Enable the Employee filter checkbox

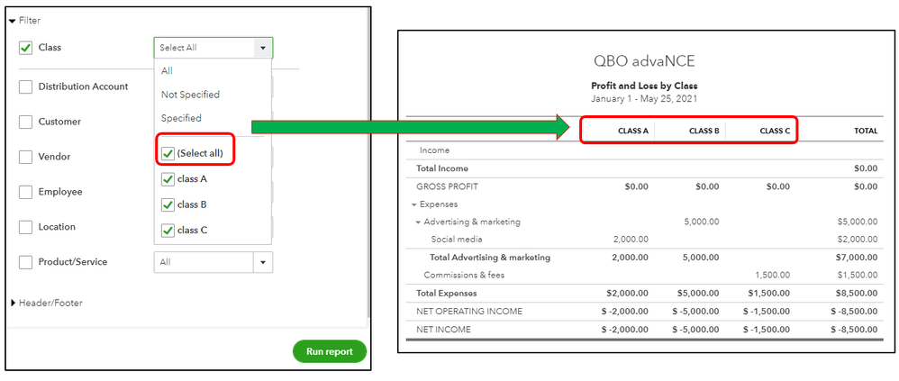25,192
